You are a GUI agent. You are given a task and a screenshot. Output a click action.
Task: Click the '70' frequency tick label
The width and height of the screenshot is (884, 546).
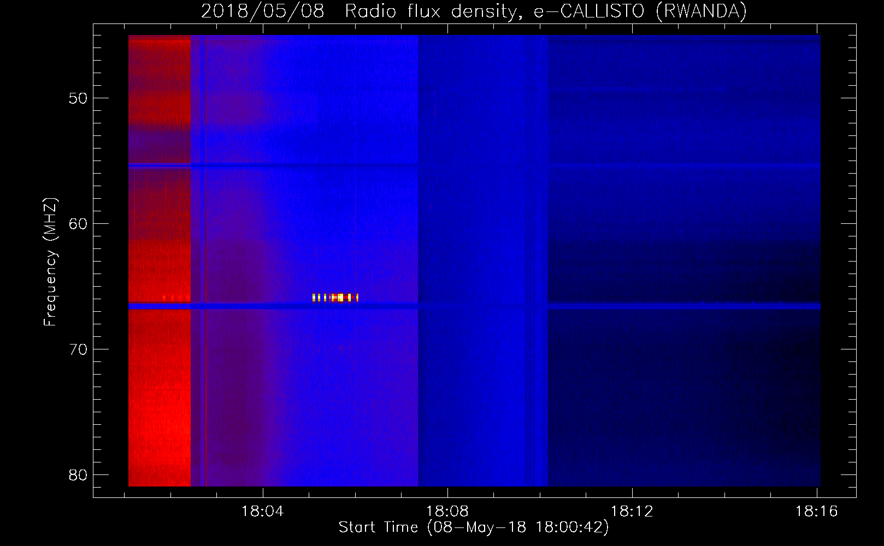[78, 349]
